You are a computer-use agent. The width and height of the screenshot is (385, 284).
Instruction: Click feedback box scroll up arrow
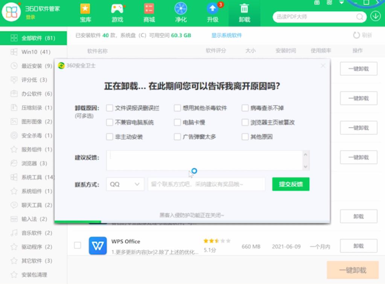tap(306, 155)
